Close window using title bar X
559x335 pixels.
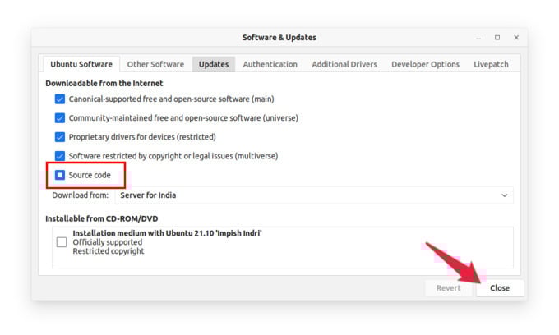point(516,38)
